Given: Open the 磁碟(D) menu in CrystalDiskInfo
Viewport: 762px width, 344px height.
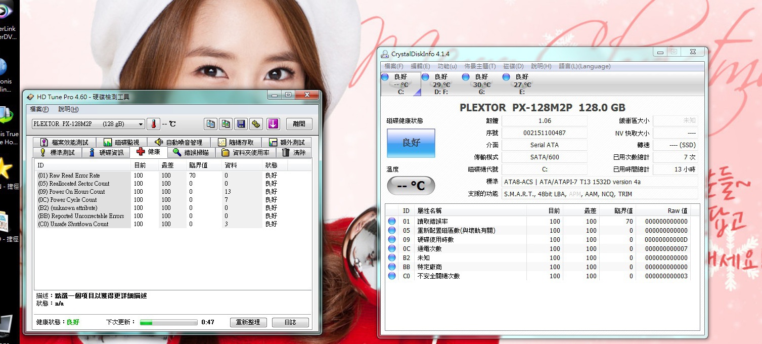Looking at the screenshot, I should 513,66.
